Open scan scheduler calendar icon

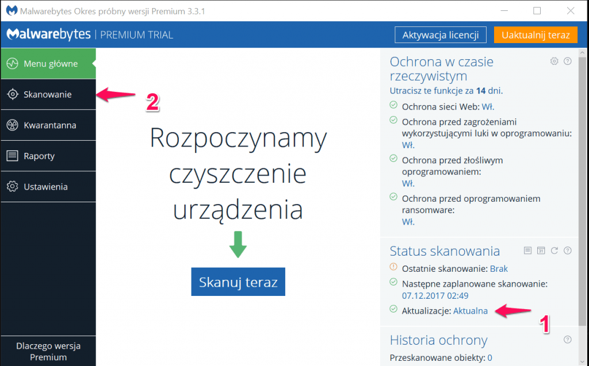point(541,250)
